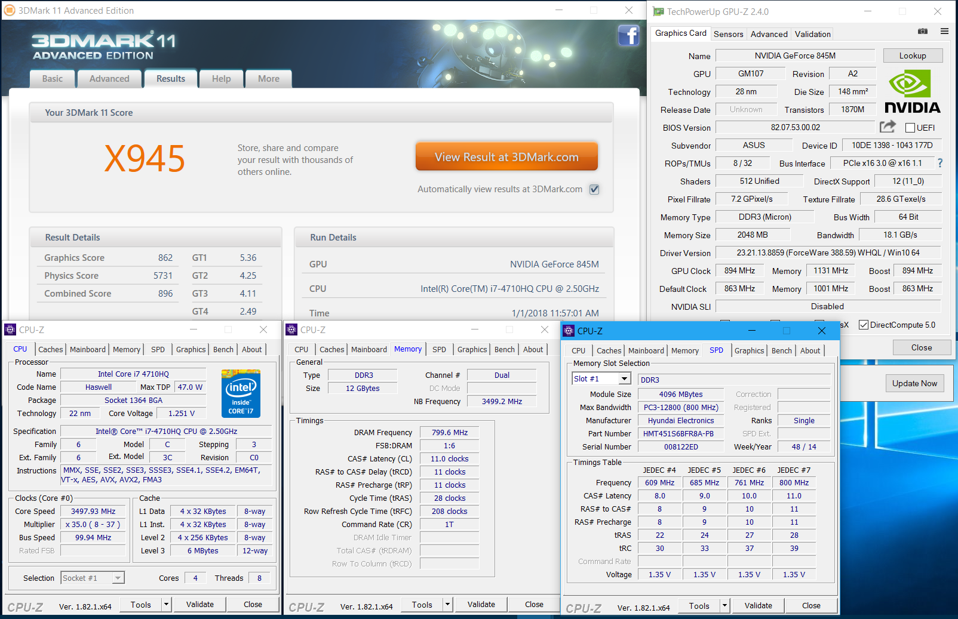
Task: Open the Help tab in 3DMark
Action: (221, 79)
